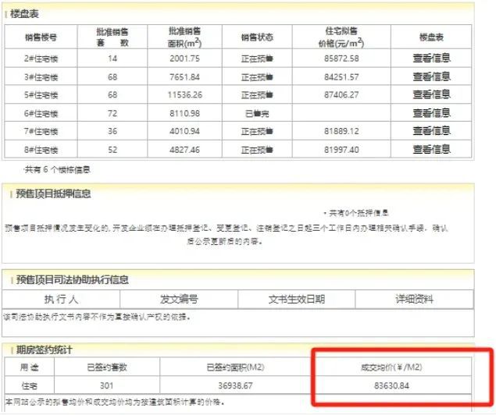Image resolution: width=496 pixels, height=415 pixels.
Task: Click area value 7651.84
Action: pyautogui.click(x=185, y=77)
